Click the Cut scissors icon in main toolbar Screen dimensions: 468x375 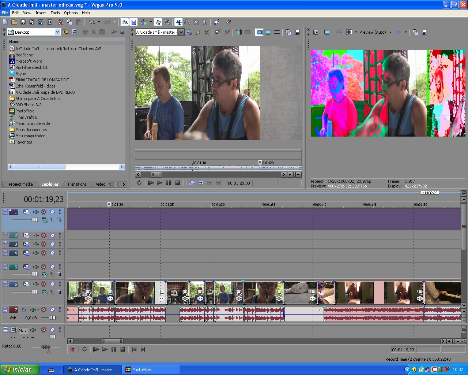click(61, 22)
